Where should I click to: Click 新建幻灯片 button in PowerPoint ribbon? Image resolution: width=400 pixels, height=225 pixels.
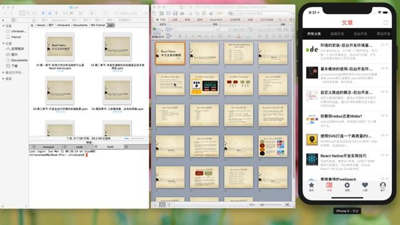[157, 32]
